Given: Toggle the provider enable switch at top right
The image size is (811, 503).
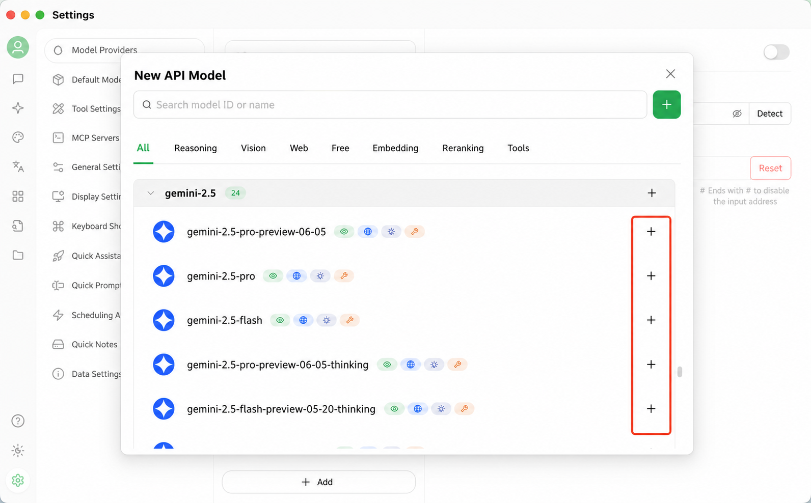Looking at the screenshot, I should coord(776,52).
